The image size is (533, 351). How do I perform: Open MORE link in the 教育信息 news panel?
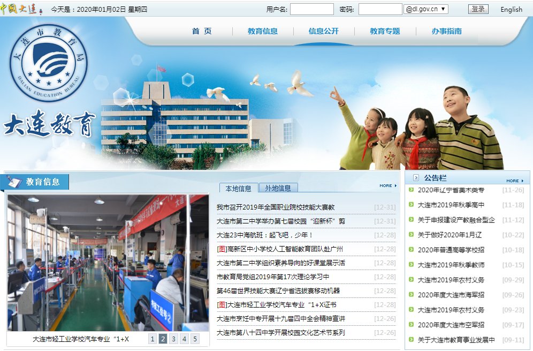[x=388, y=186]
